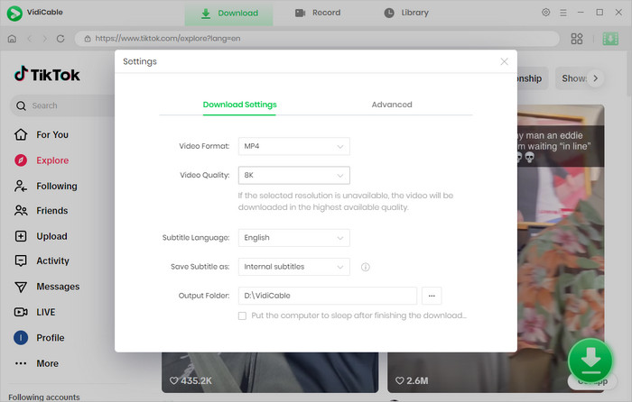The width and height of the screenshot is (632, 402).
Task: Click the address bar URL
Action: pyautogui.click(x=168, y=39)
